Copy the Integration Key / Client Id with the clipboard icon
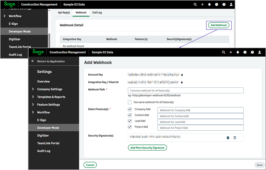 182,82
